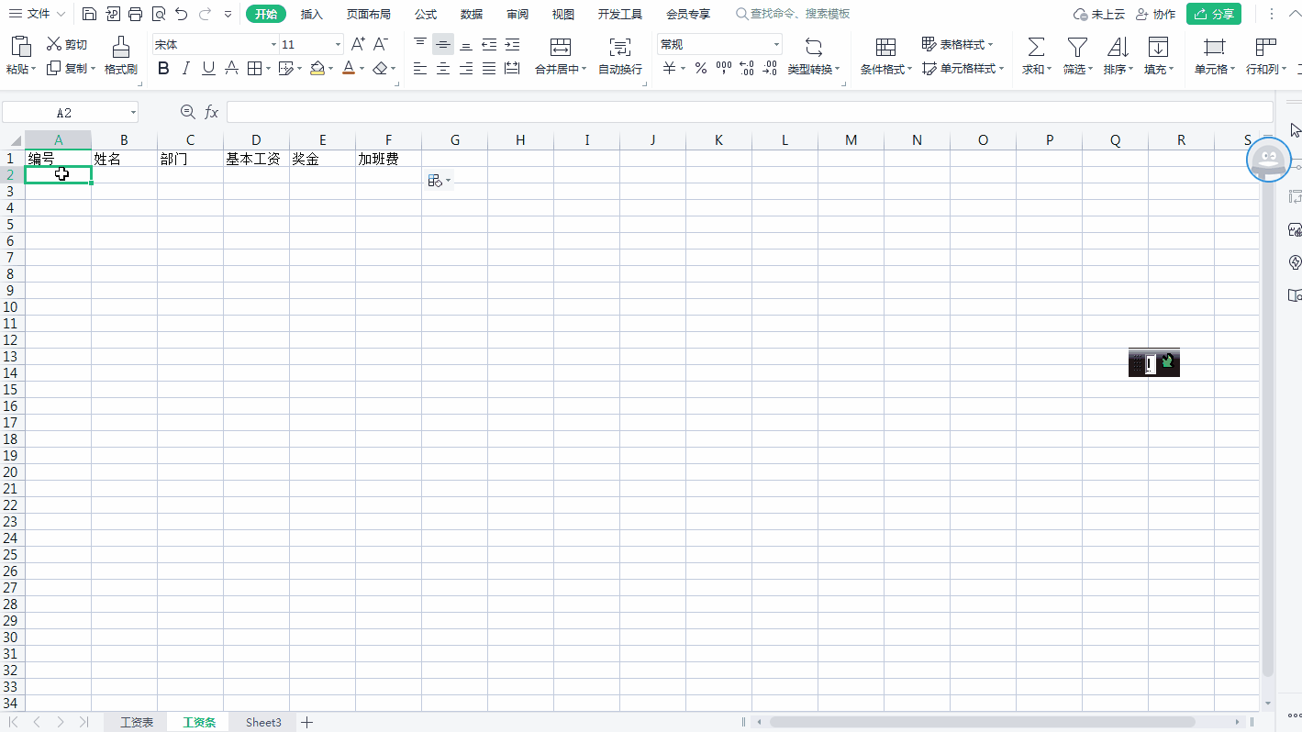
Task: Apply thousands separator number style
Action: (724, 68)
